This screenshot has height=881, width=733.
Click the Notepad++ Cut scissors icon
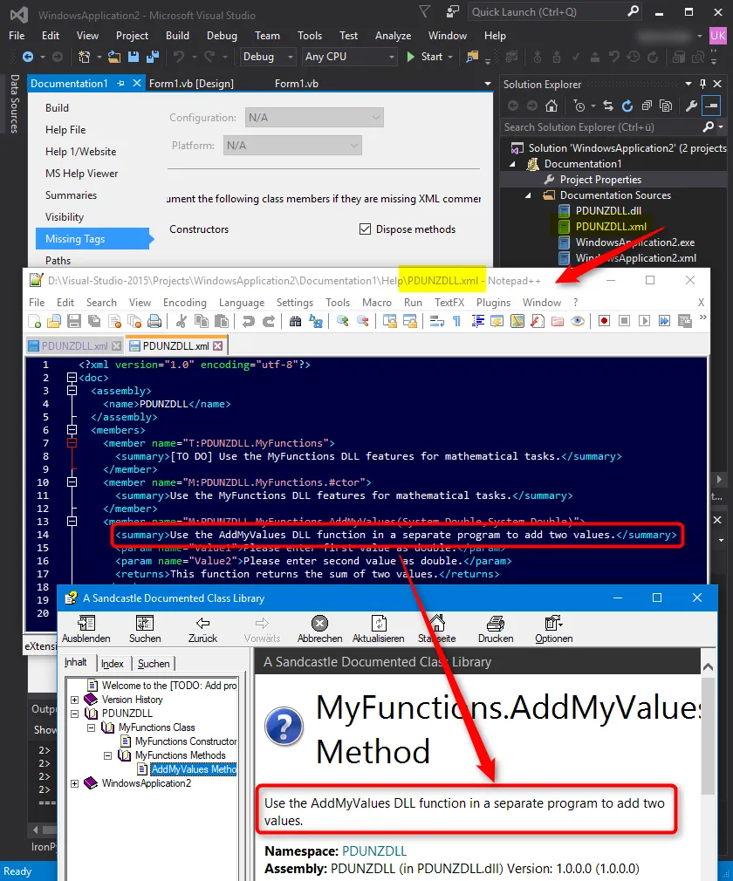181,321
